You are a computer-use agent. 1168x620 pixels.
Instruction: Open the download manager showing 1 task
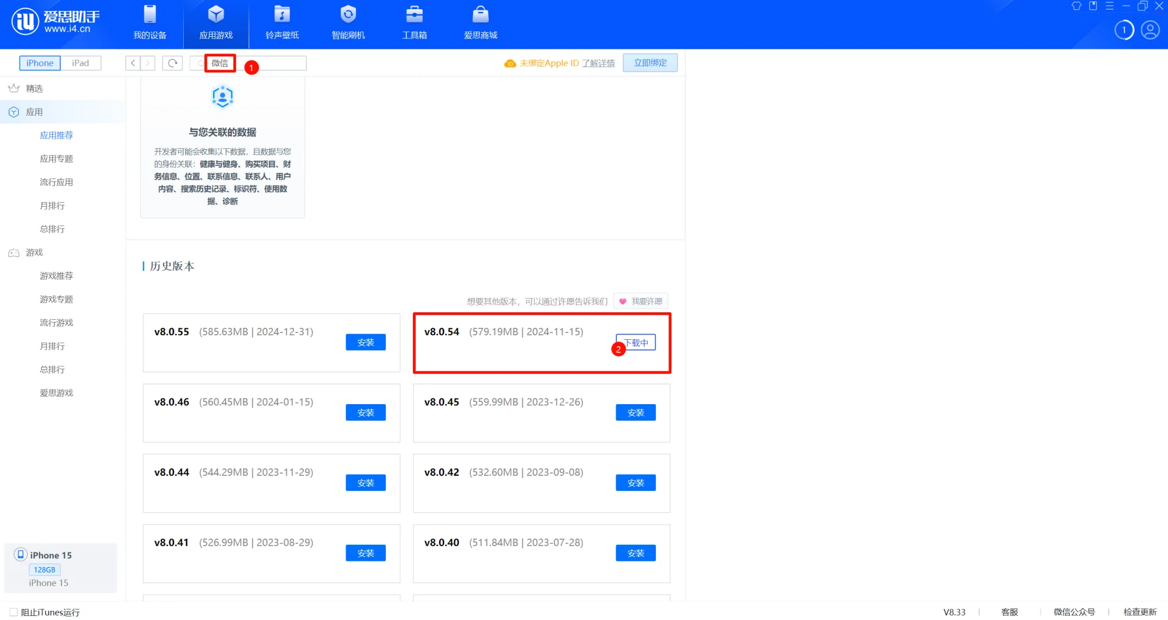[1124, 30]
